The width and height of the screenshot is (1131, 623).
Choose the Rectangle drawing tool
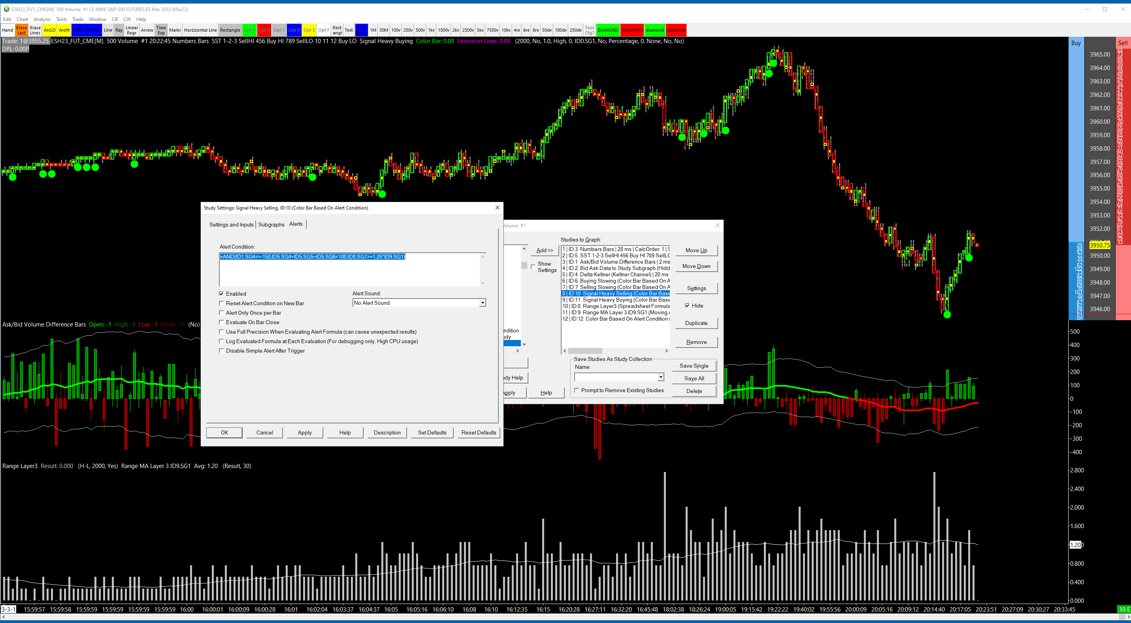click(230, 30)
